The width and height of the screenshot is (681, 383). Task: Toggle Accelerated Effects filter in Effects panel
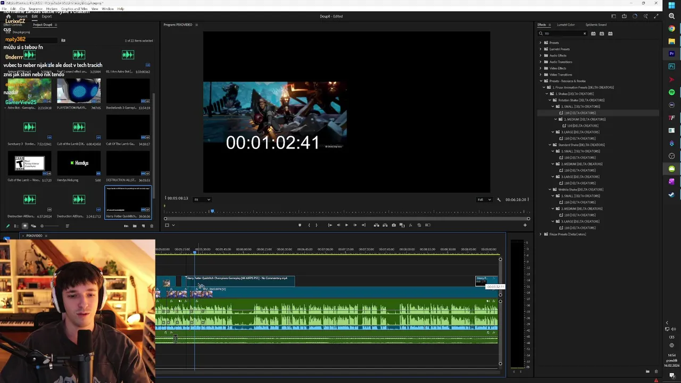point(593,34)
